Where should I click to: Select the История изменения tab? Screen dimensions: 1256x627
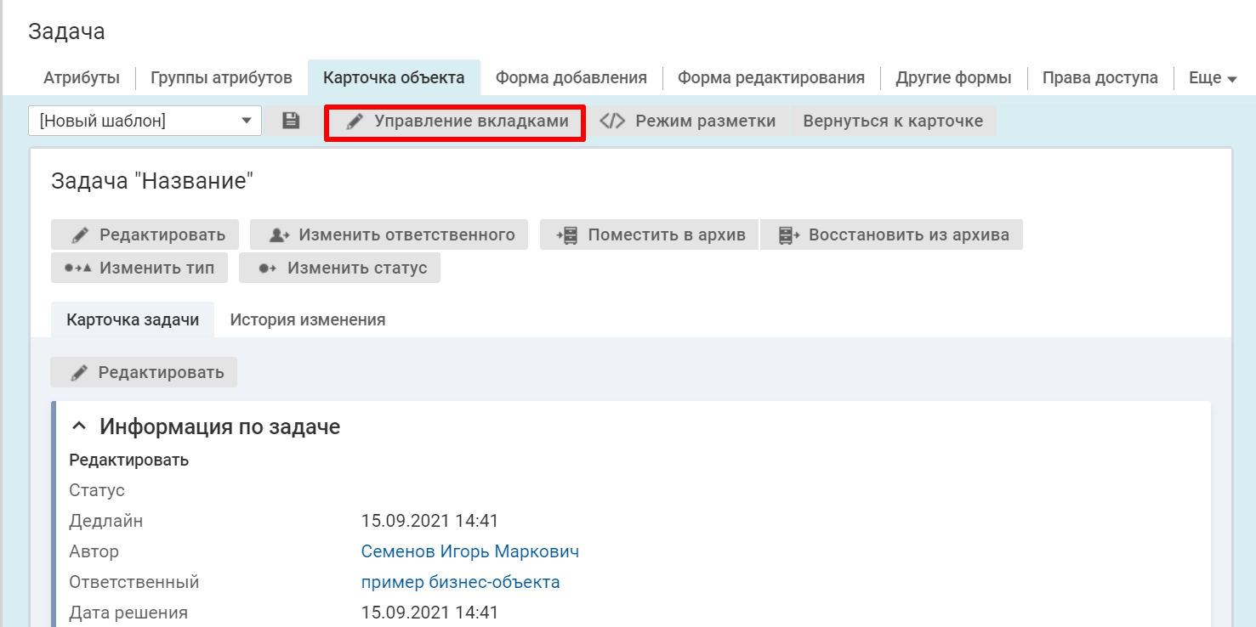coord(307,320)
